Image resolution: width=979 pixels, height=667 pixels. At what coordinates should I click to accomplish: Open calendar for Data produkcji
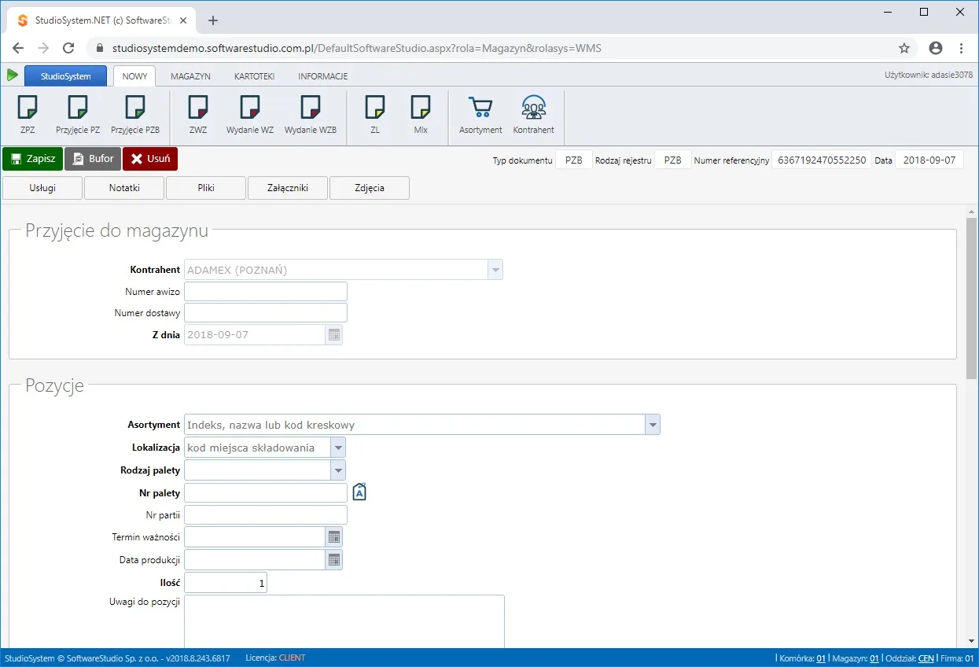click(334, 559)
